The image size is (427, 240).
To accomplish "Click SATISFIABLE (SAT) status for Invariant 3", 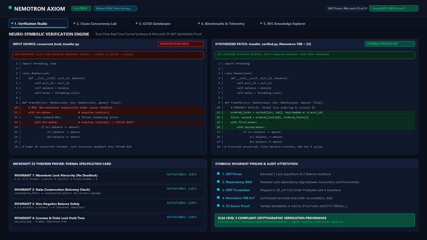I will pos(182,203).
